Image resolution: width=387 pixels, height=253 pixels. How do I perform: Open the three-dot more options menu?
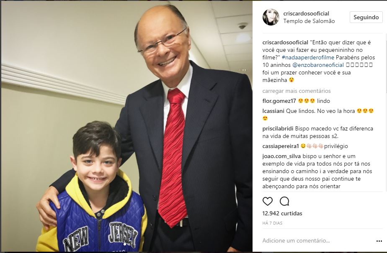click(x=379, y=241)
